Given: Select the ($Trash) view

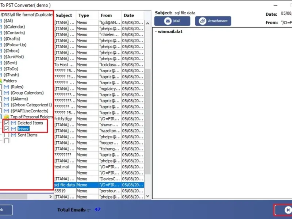Looking at the screenshot, I should point(11,75).
